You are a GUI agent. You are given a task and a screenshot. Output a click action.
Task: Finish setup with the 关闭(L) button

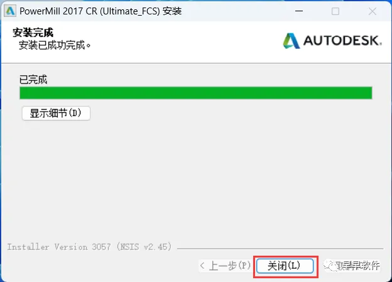point(285,266)
